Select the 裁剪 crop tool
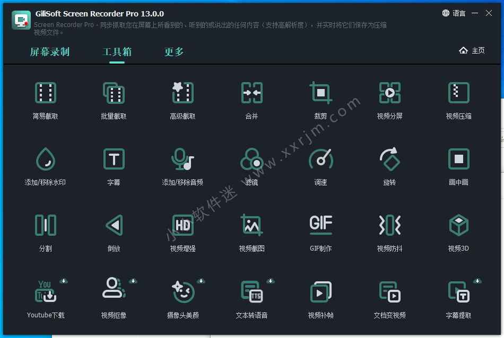 [x=320, y=101]
